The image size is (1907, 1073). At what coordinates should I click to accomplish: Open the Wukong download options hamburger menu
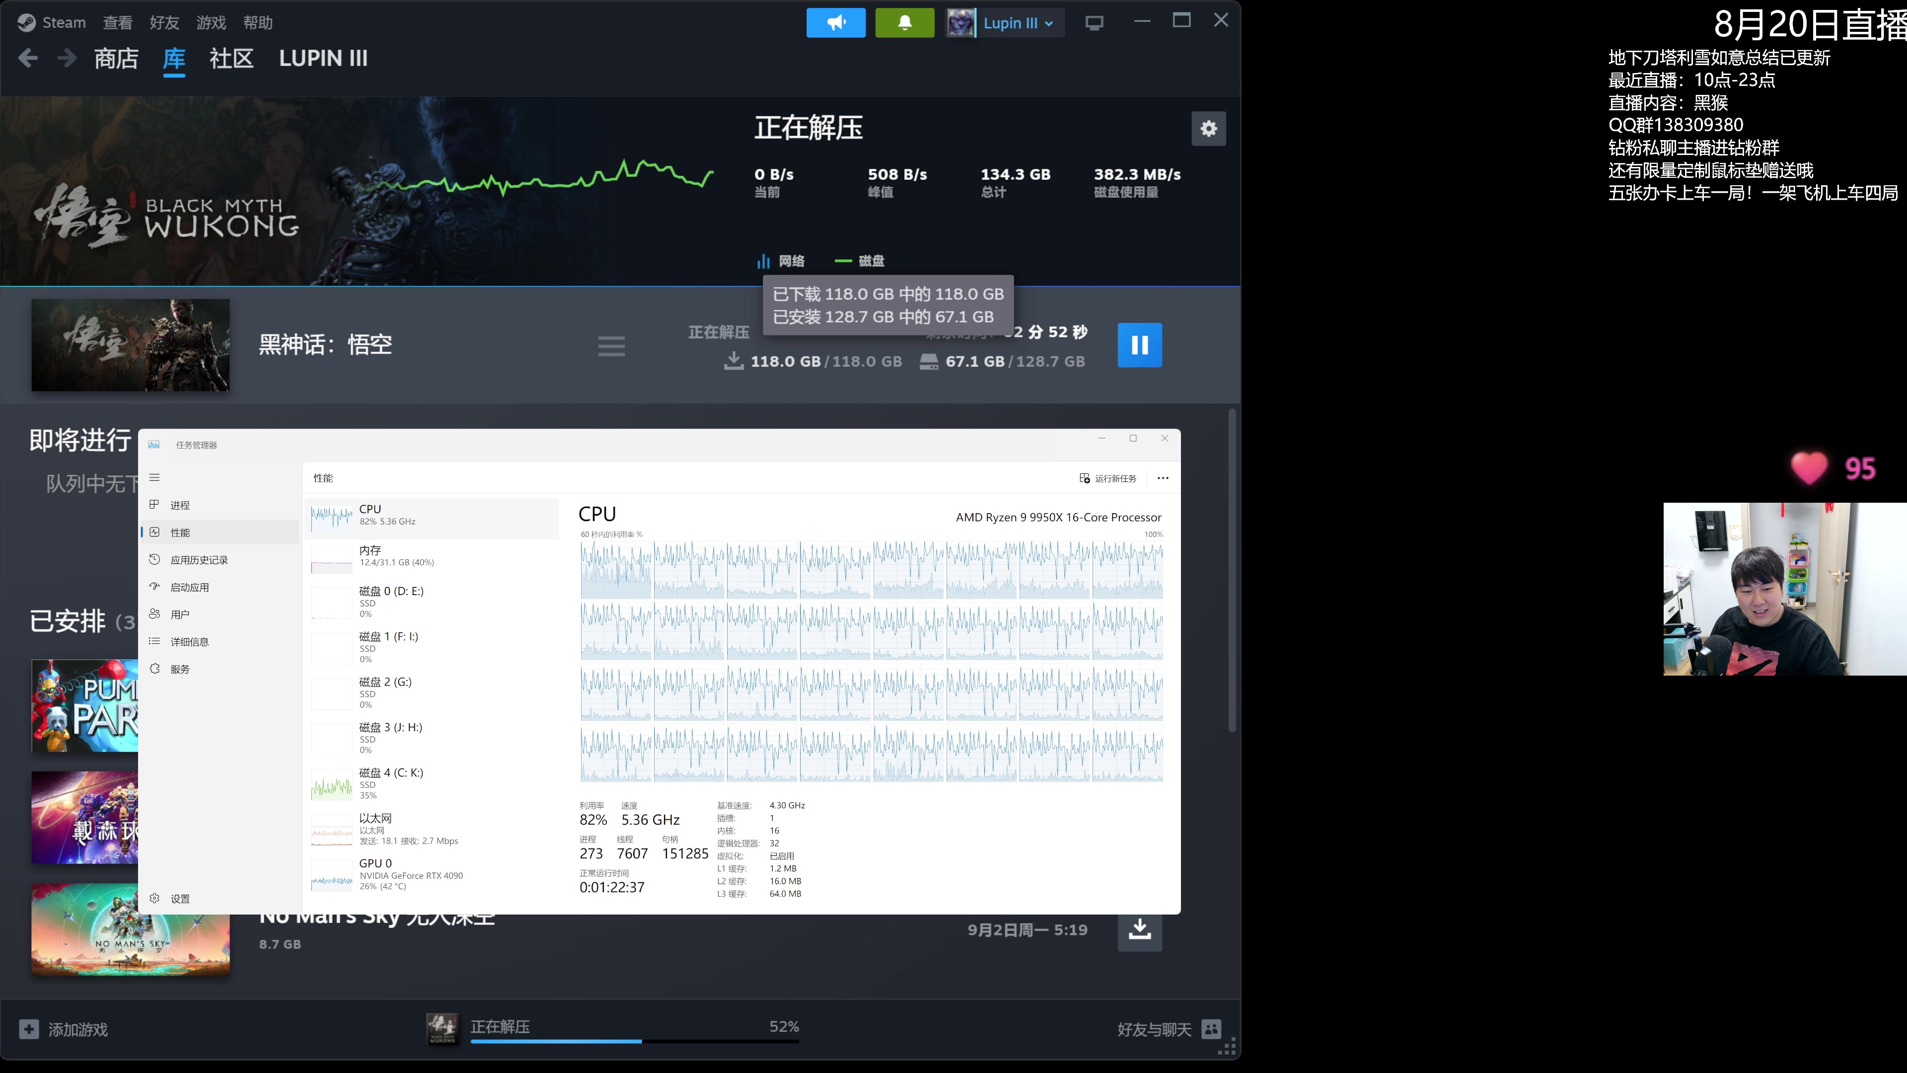tap(611, 346)
